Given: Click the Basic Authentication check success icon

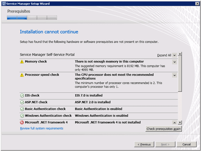Looking at the screenshot, I should [x=22, y=109].
